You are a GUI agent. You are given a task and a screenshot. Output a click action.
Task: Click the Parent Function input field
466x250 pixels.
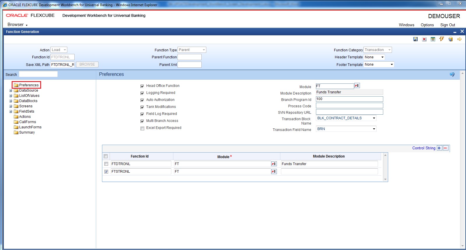click(189, 57)
